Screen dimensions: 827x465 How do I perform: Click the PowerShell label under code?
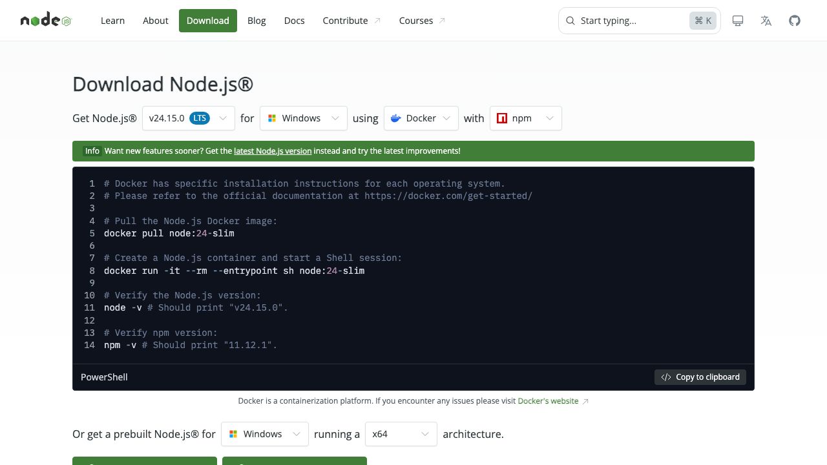(104, 377)
